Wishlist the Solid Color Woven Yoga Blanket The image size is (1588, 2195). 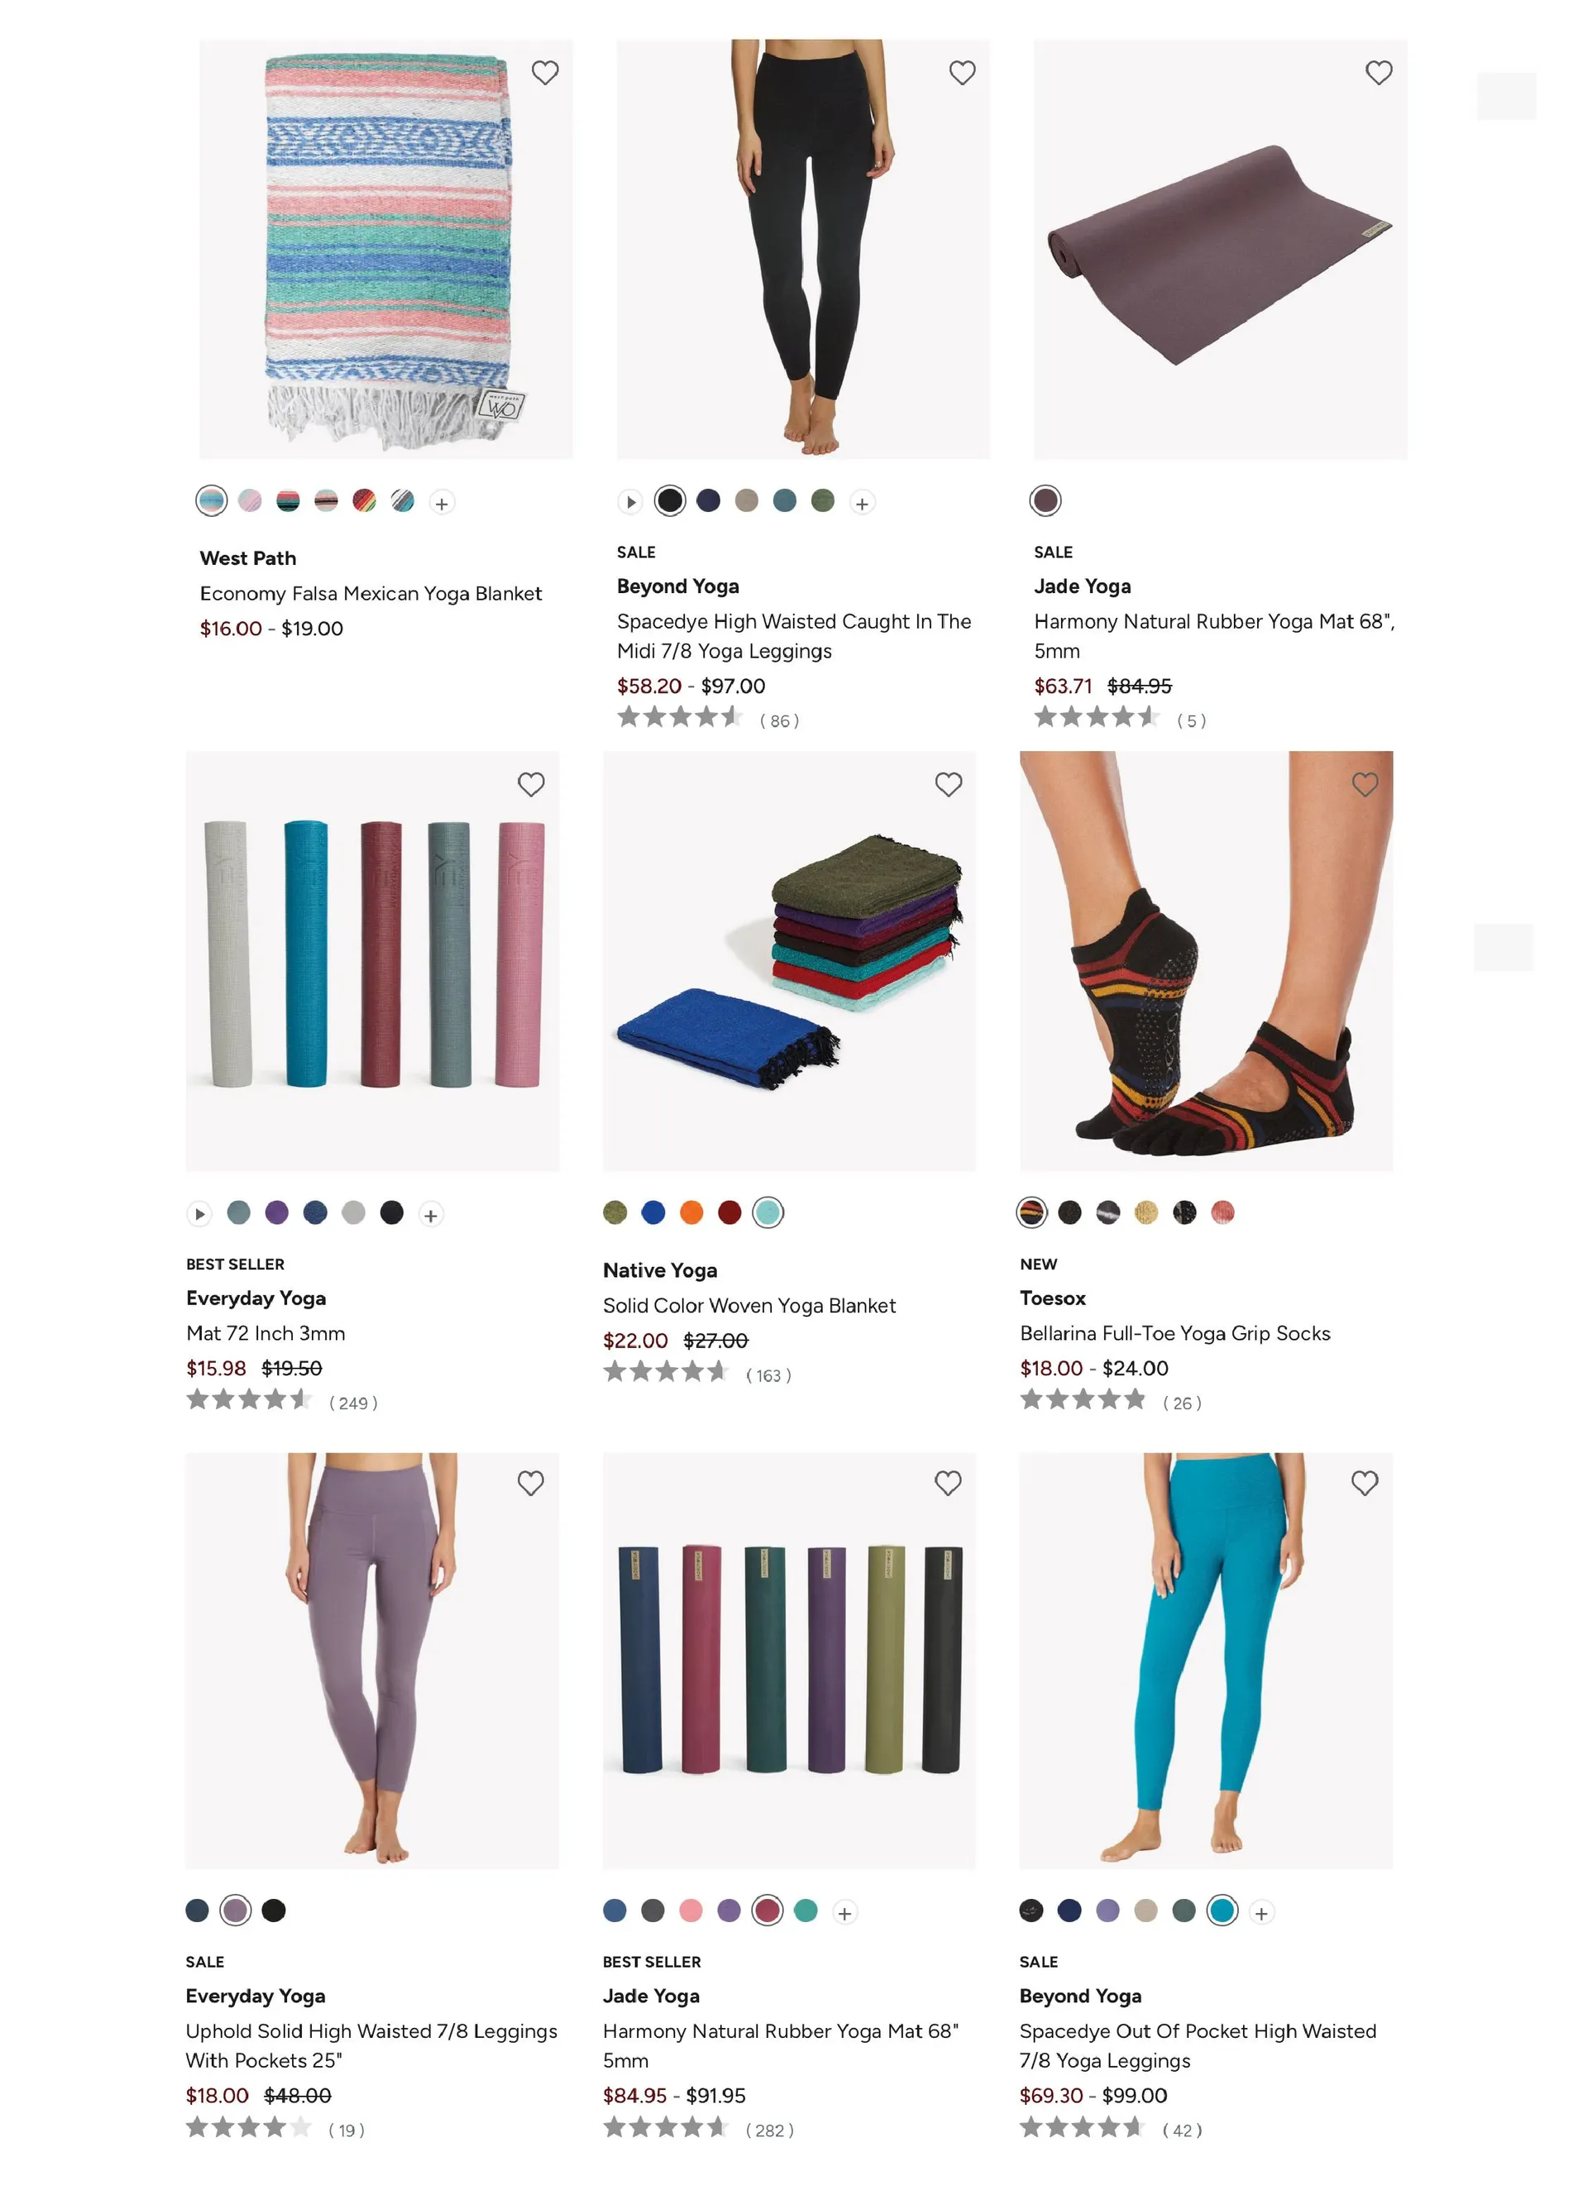(x=949, y=784)
